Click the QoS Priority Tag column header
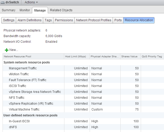Viewport: 164px width, 132px height. (152, 56)
